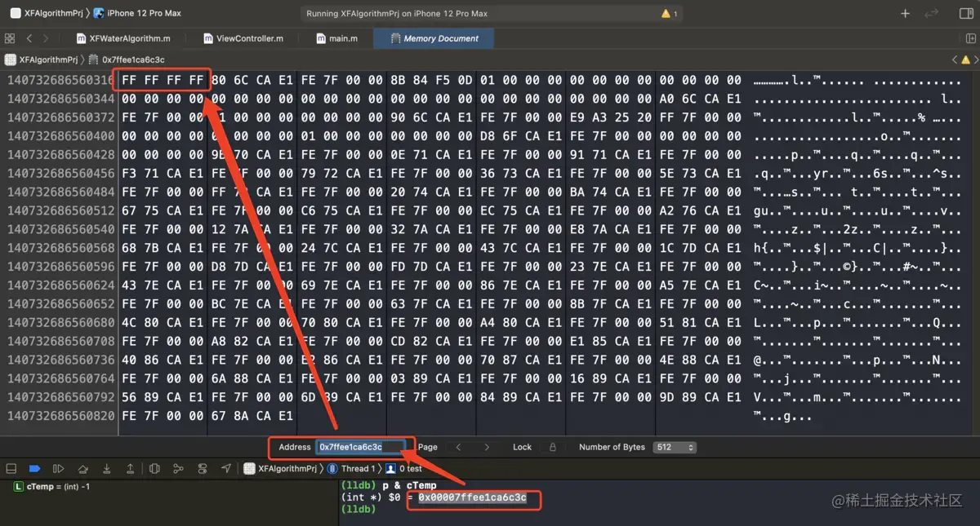Click the blue breakpoints activation icon
Viewport: 980px width, 526px height.
click(x=34, y=469)
